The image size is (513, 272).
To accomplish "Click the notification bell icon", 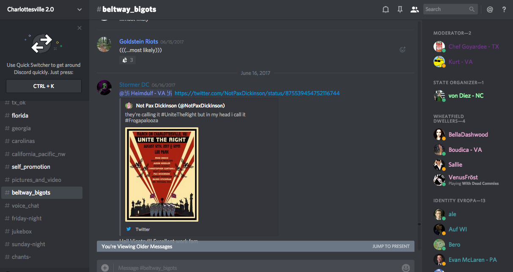I will pos(386,9).
